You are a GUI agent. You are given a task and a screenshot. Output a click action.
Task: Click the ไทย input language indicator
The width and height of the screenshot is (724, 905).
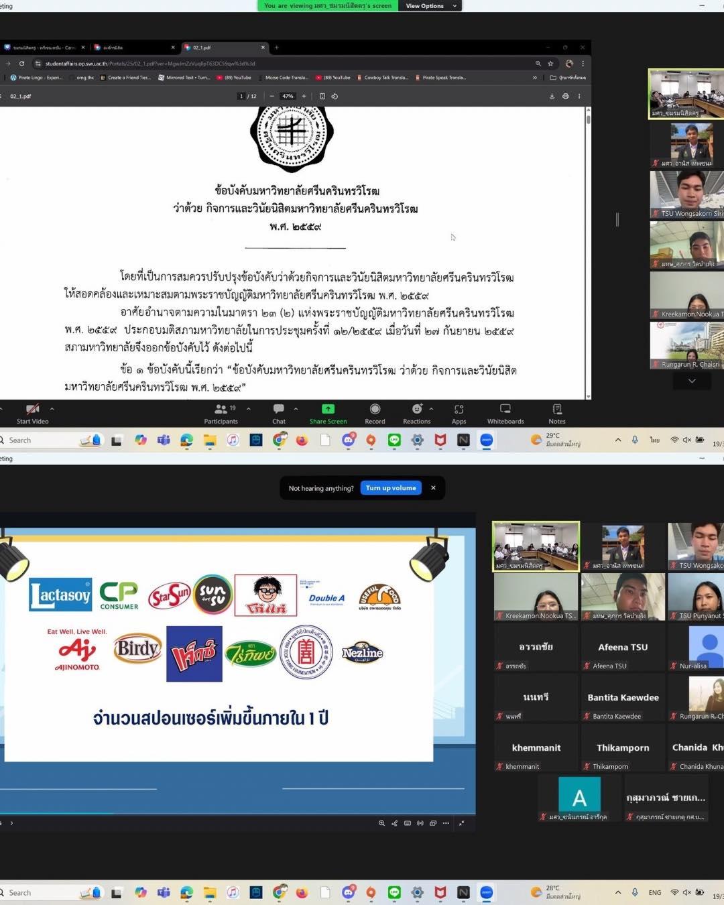pos(654,440)
